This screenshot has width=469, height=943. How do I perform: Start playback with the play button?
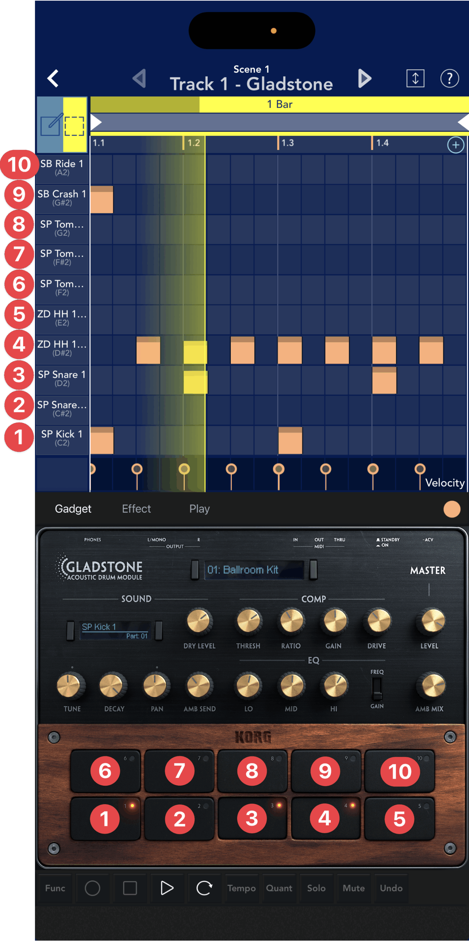point(167,888)
